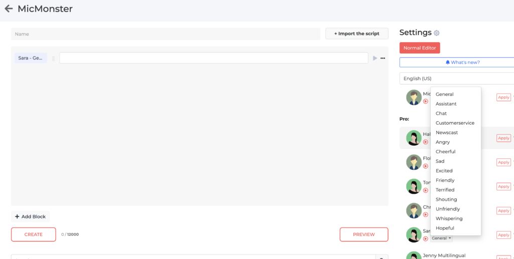514x259 pixels.
Task: Apply the Chr voice
Action: point(503,210)
